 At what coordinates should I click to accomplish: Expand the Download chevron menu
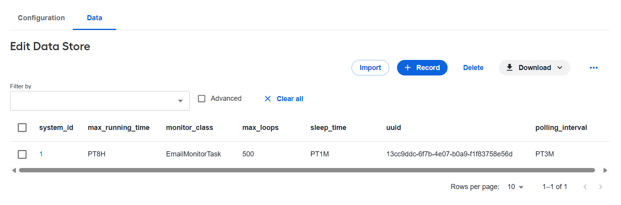[560, 68]
